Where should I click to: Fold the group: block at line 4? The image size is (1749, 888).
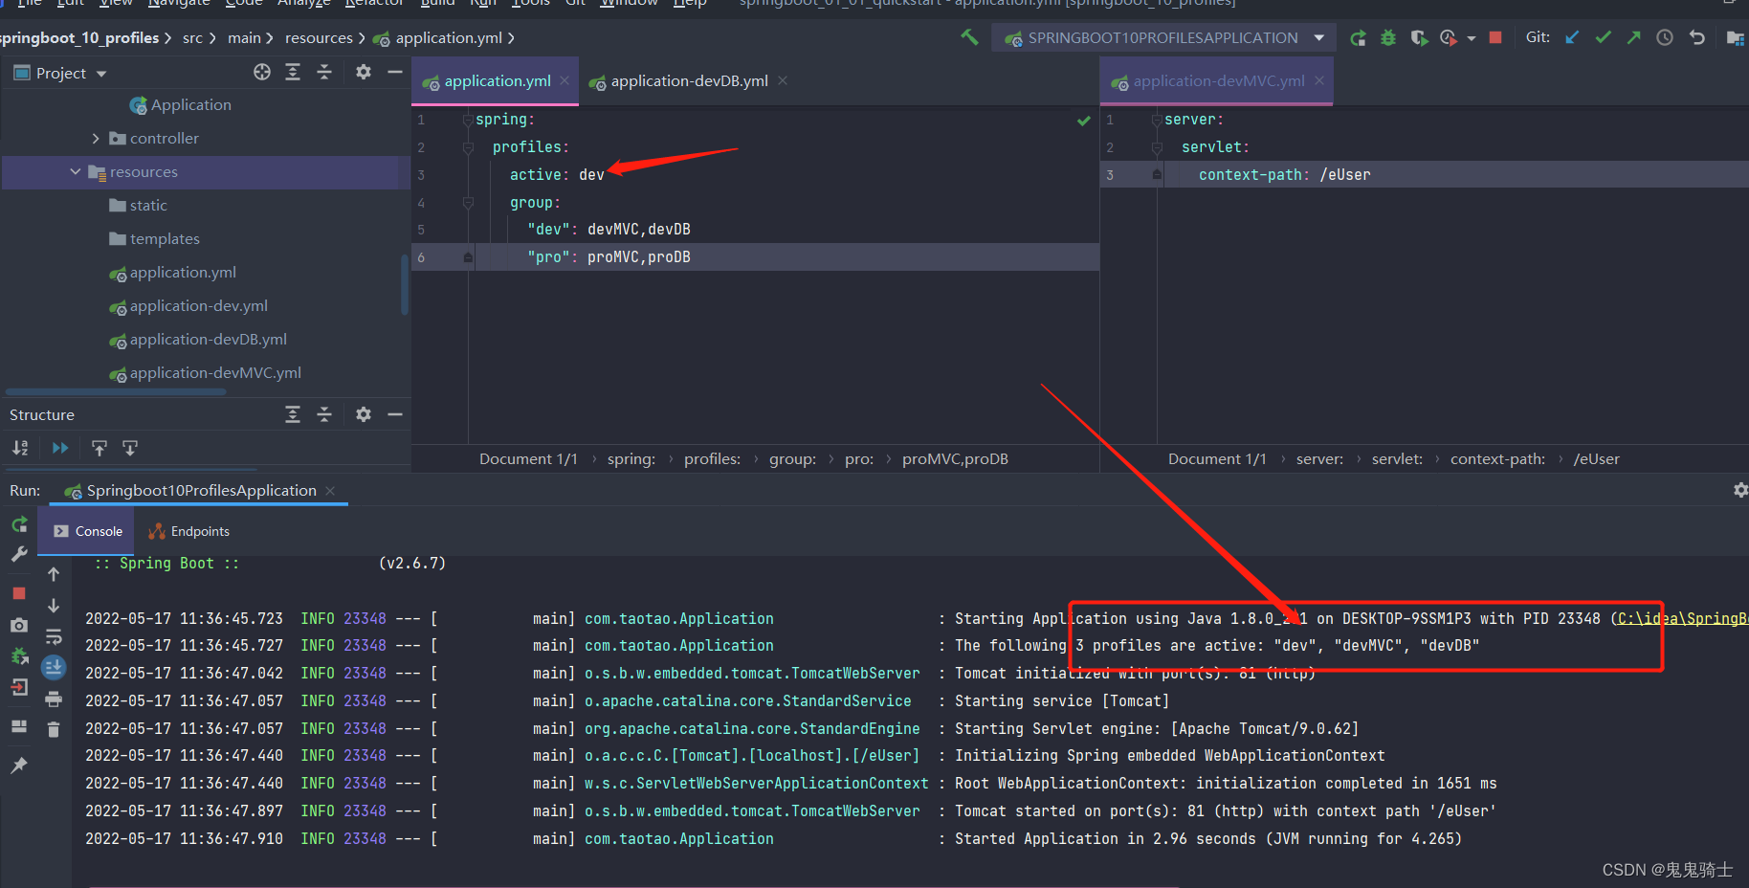pos(468,203)
